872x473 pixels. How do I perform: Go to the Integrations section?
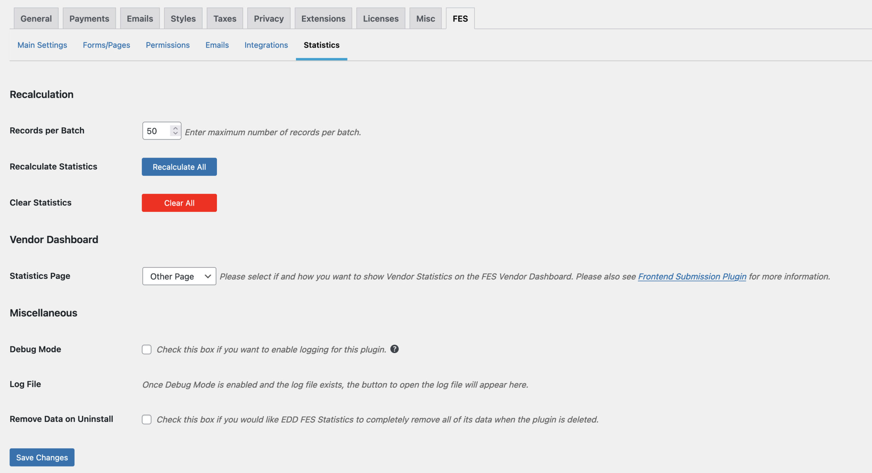[x=266, y=45]
